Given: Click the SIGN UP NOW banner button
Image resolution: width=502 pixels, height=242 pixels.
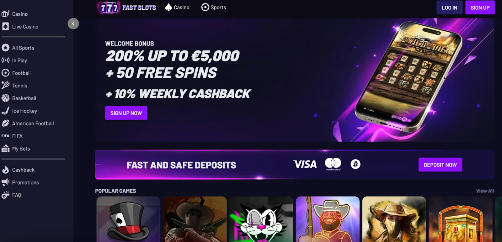Looking at the screenshot, I should 126,113.
